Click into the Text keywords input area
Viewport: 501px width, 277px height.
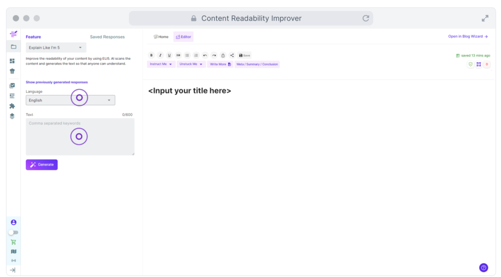80,137
